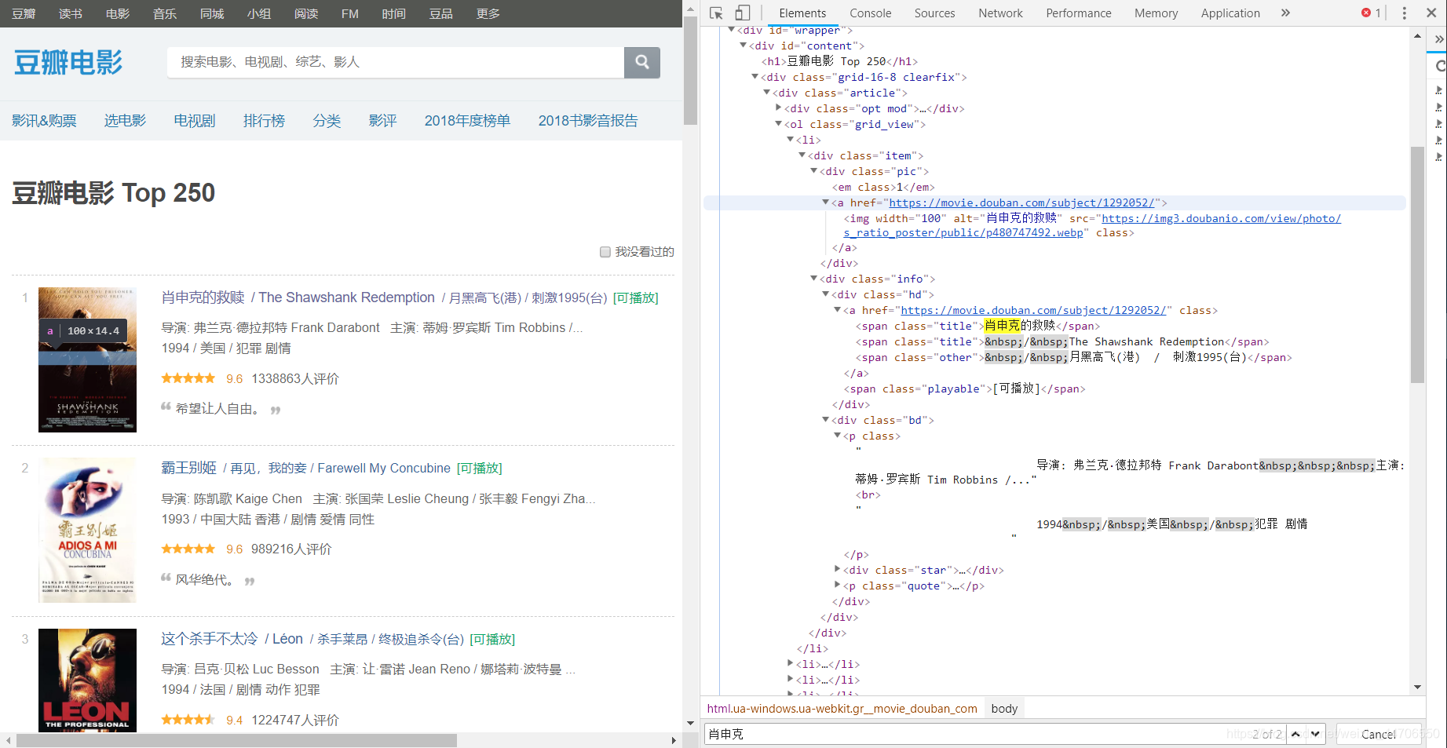Open the 2018年度榜单 nav link
Screen dimensions: 1447x748
(x=467, y=121)
